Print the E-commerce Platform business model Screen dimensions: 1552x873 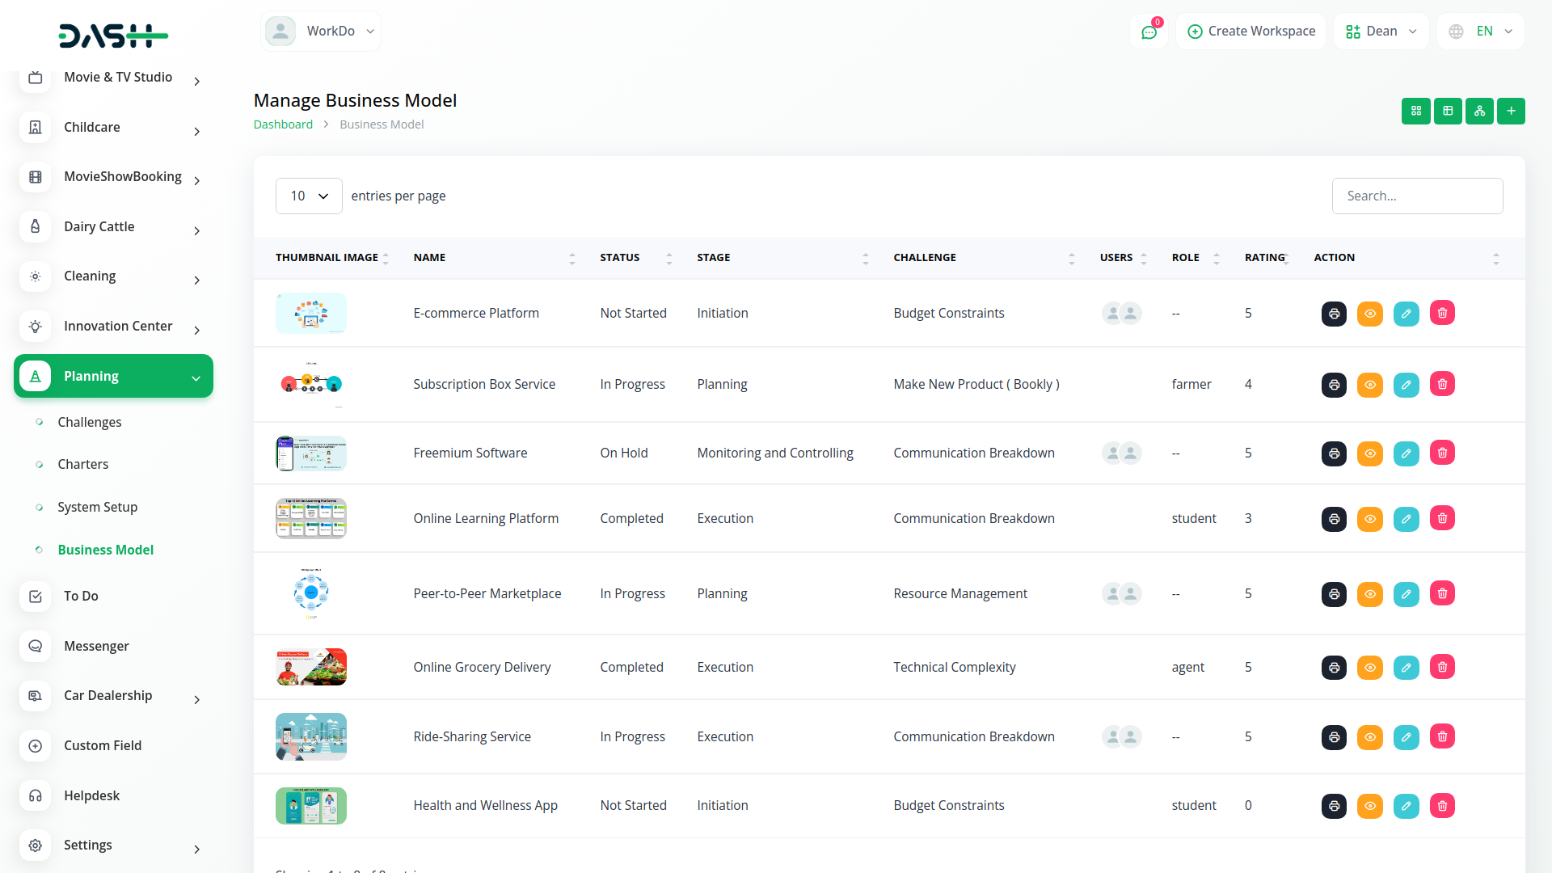coord(1334,314)
